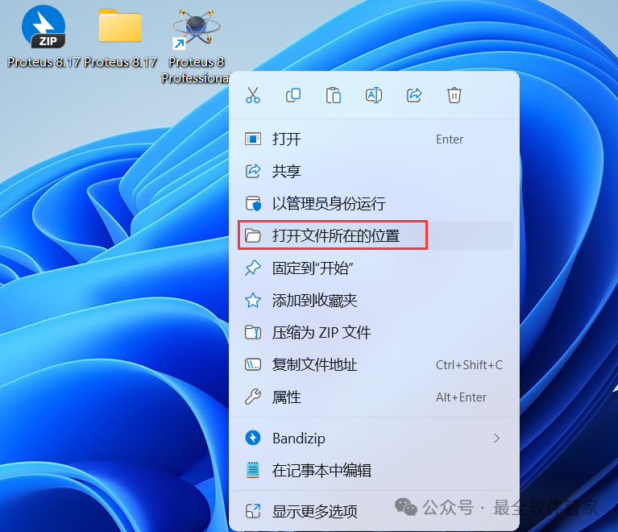Click the Share icon in top row
The height and width of the screenshot is (532, 618).
pyautogui.click(x=414, y=95)
